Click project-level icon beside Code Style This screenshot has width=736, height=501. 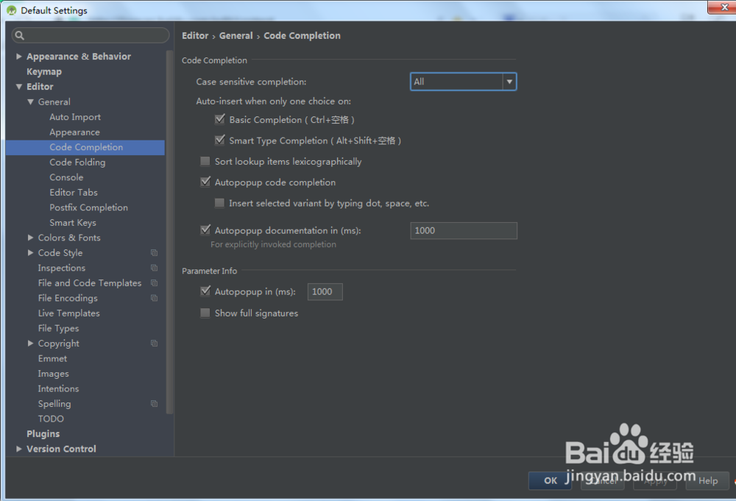pos(154,253)
